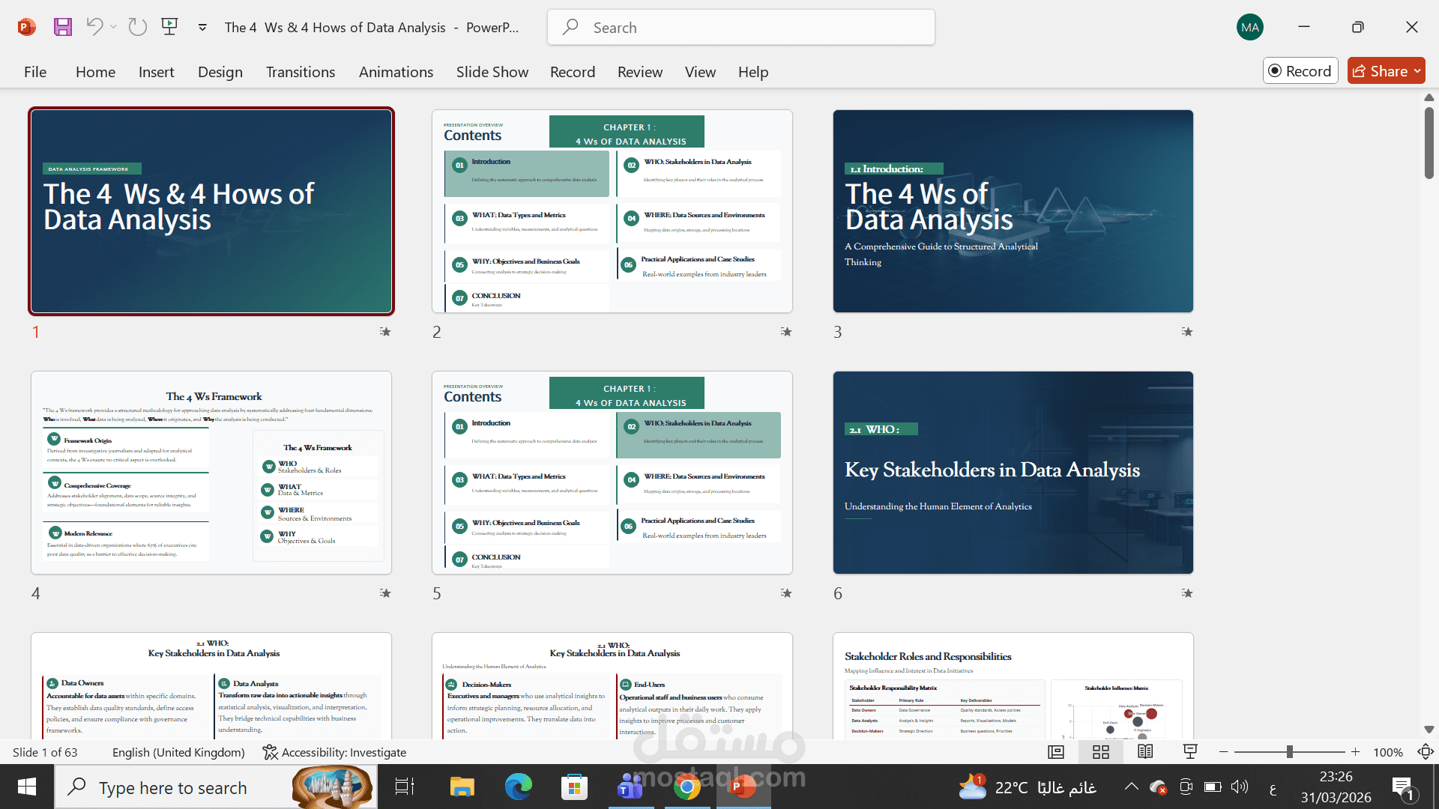Screen dimensions: 1439x809
Task: Click Accessibility: Investigate status indicator
Action: click(x=334, y=752)
